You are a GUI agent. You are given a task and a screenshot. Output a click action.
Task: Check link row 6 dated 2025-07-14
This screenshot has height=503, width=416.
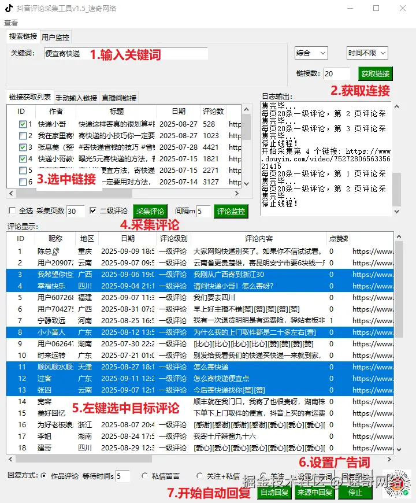click(23, 182)
